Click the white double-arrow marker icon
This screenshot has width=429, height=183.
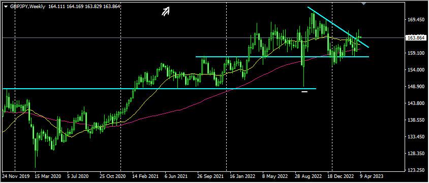point(166,11)
